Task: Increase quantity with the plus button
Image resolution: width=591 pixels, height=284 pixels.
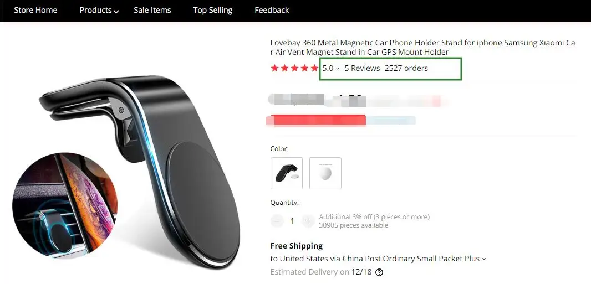Action: [x=308, y=221]
